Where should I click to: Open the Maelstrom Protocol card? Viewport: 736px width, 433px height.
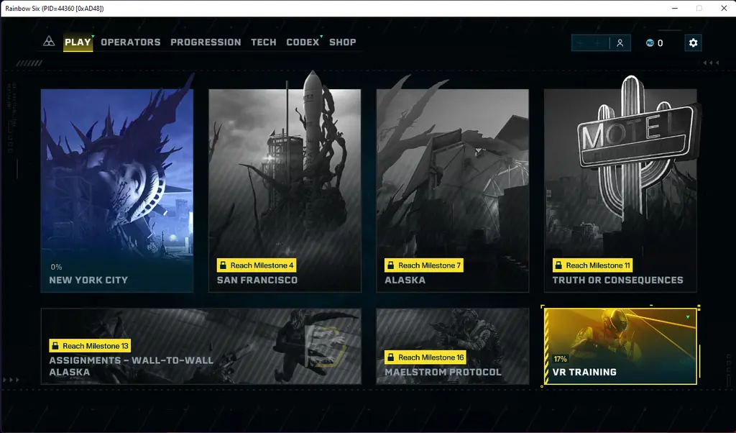[453, 346]
